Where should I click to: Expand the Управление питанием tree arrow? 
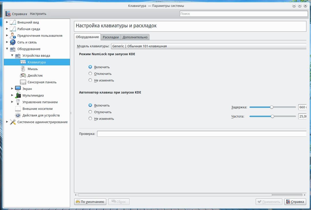click(x=12, y=102)
